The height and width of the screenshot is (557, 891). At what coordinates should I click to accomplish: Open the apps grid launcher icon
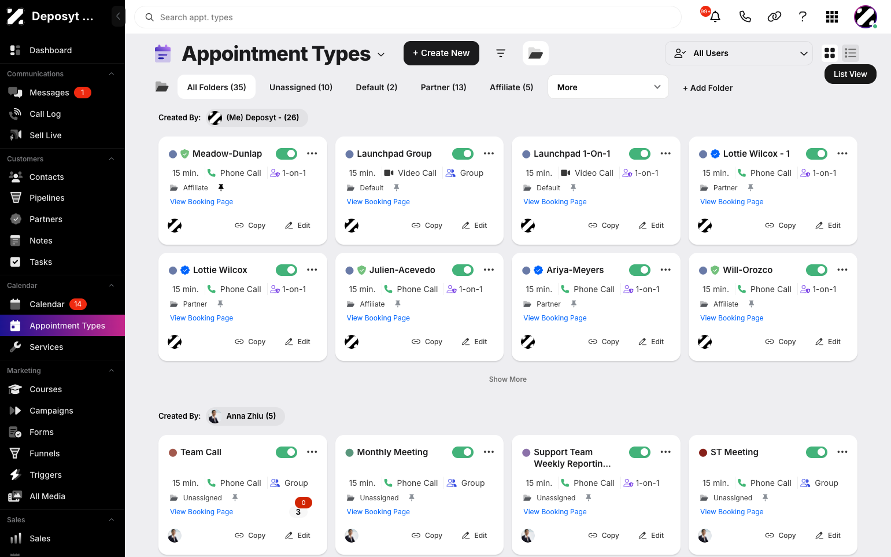click(x=832, y=17)
